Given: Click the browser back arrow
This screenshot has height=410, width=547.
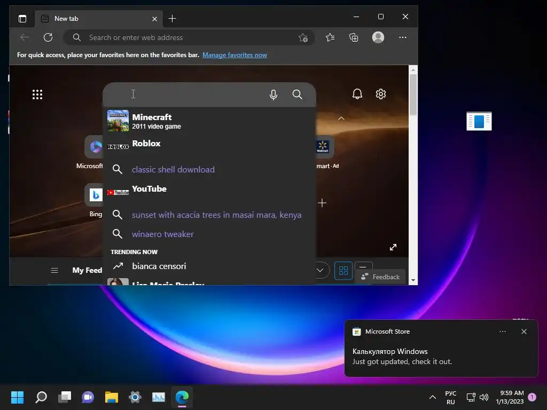Looking at the screenshot, I should [25, 37].
